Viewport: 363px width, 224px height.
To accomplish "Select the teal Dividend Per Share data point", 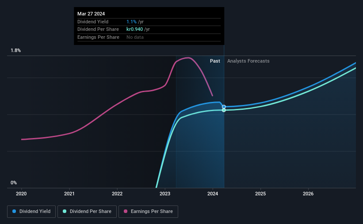I will (x=224, y=110).
